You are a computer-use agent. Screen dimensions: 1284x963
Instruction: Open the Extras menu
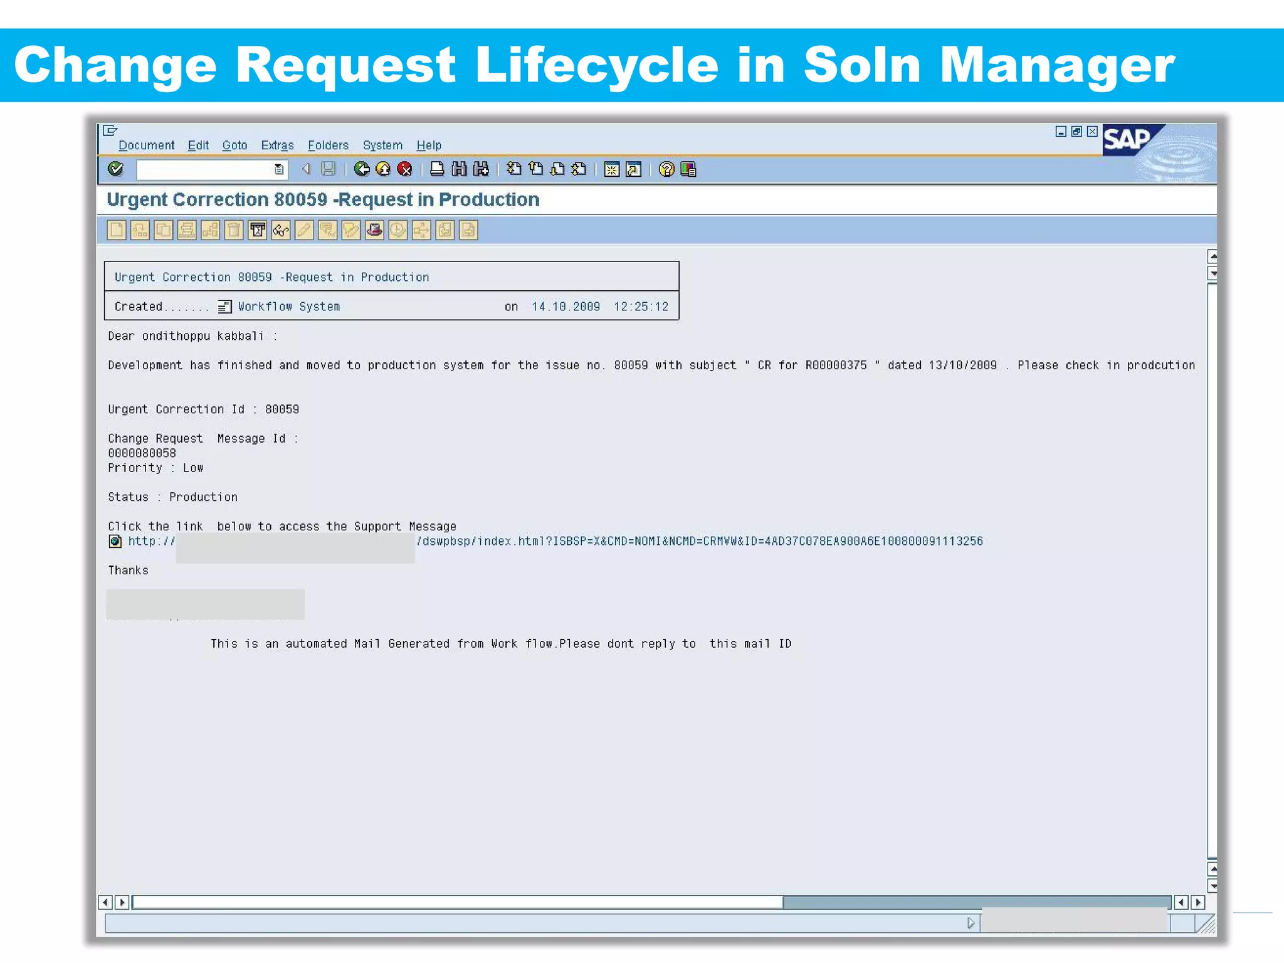click(x=277, y=145)
